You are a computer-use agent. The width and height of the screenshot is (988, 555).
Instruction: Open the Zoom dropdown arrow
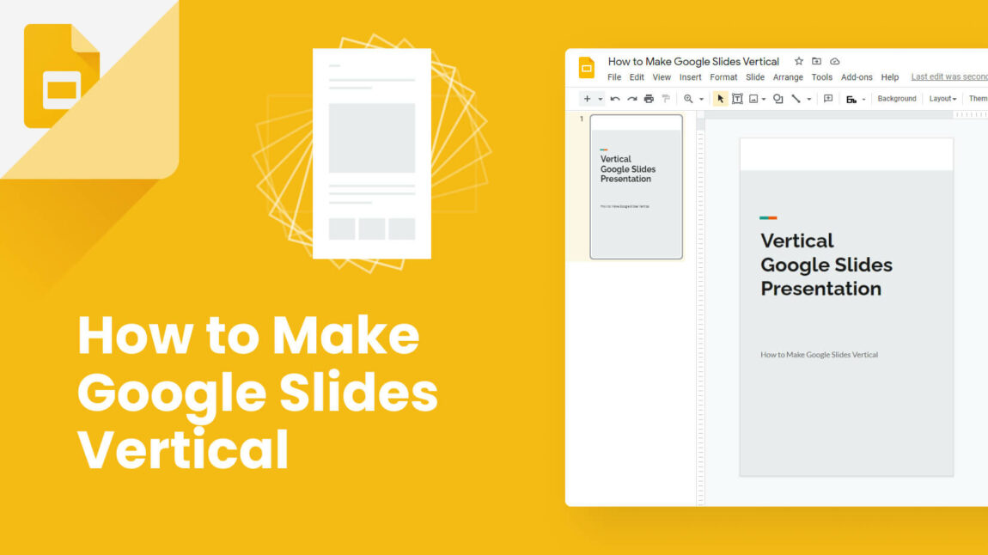click(x=699, y=98)
